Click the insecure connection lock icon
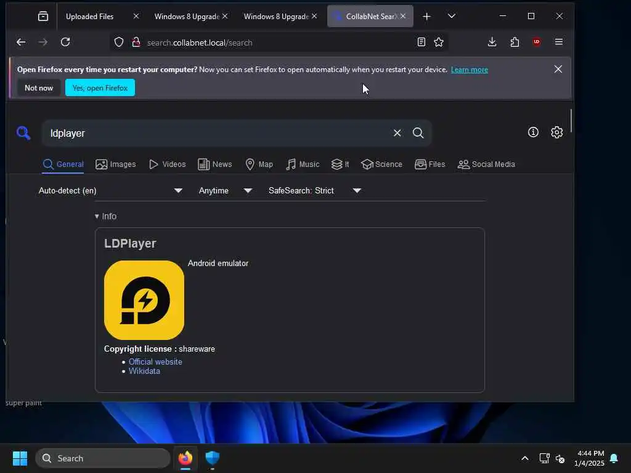631x473 pixels. click(x=136, y=42)
